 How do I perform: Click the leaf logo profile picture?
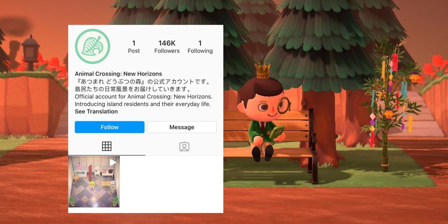93,47
